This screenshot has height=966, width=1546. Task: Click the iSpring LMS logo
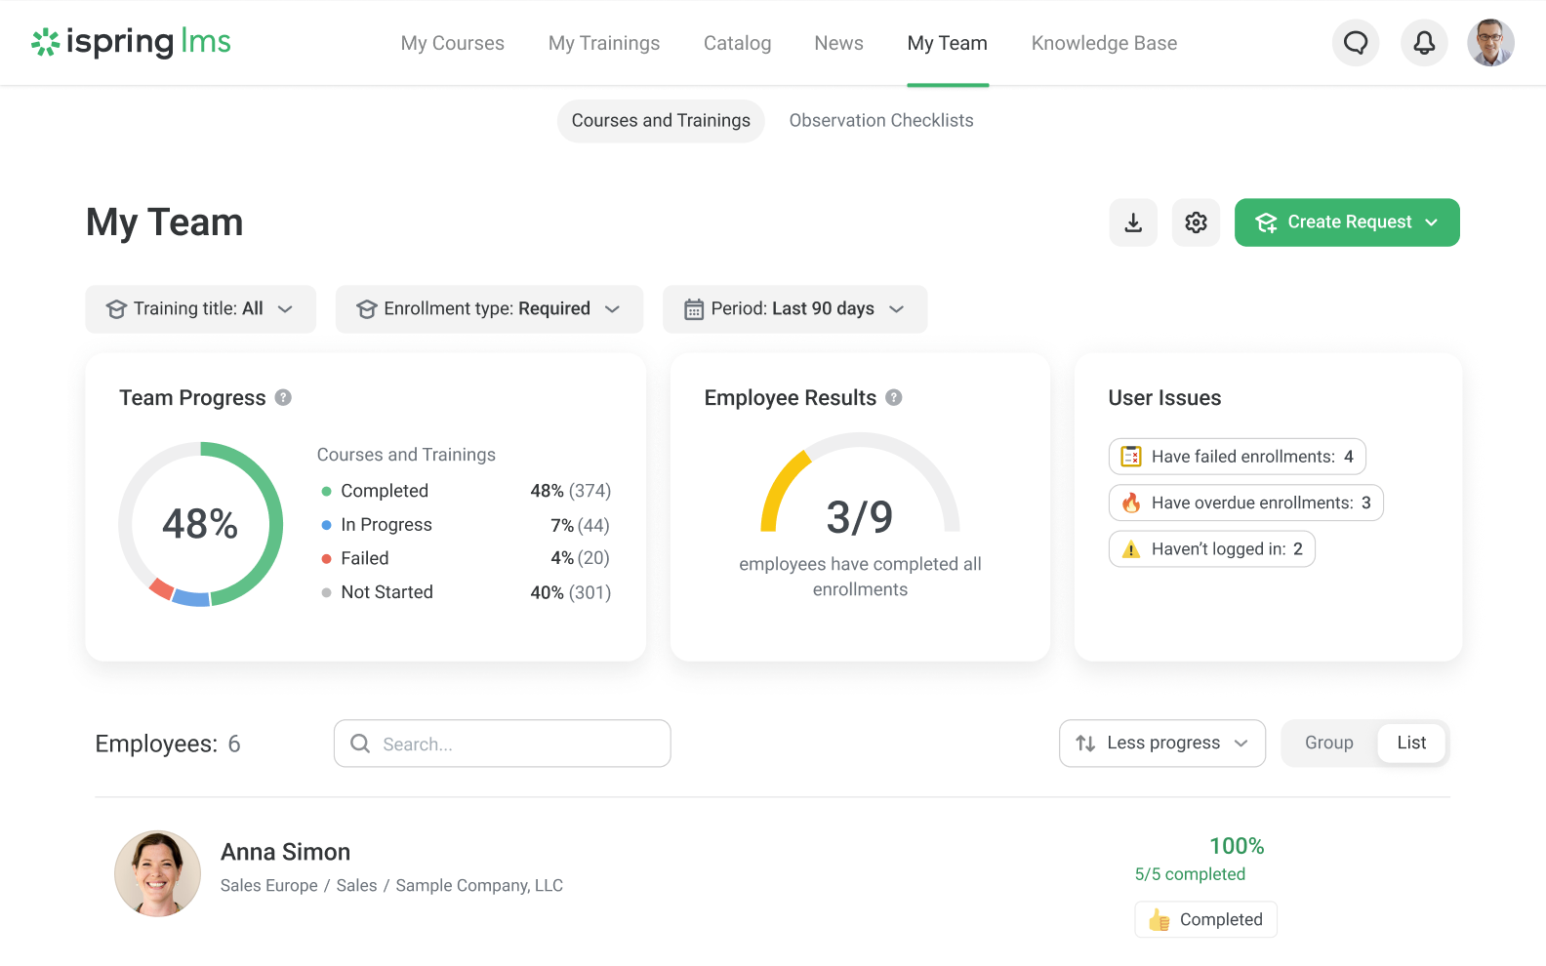(132, 42)
